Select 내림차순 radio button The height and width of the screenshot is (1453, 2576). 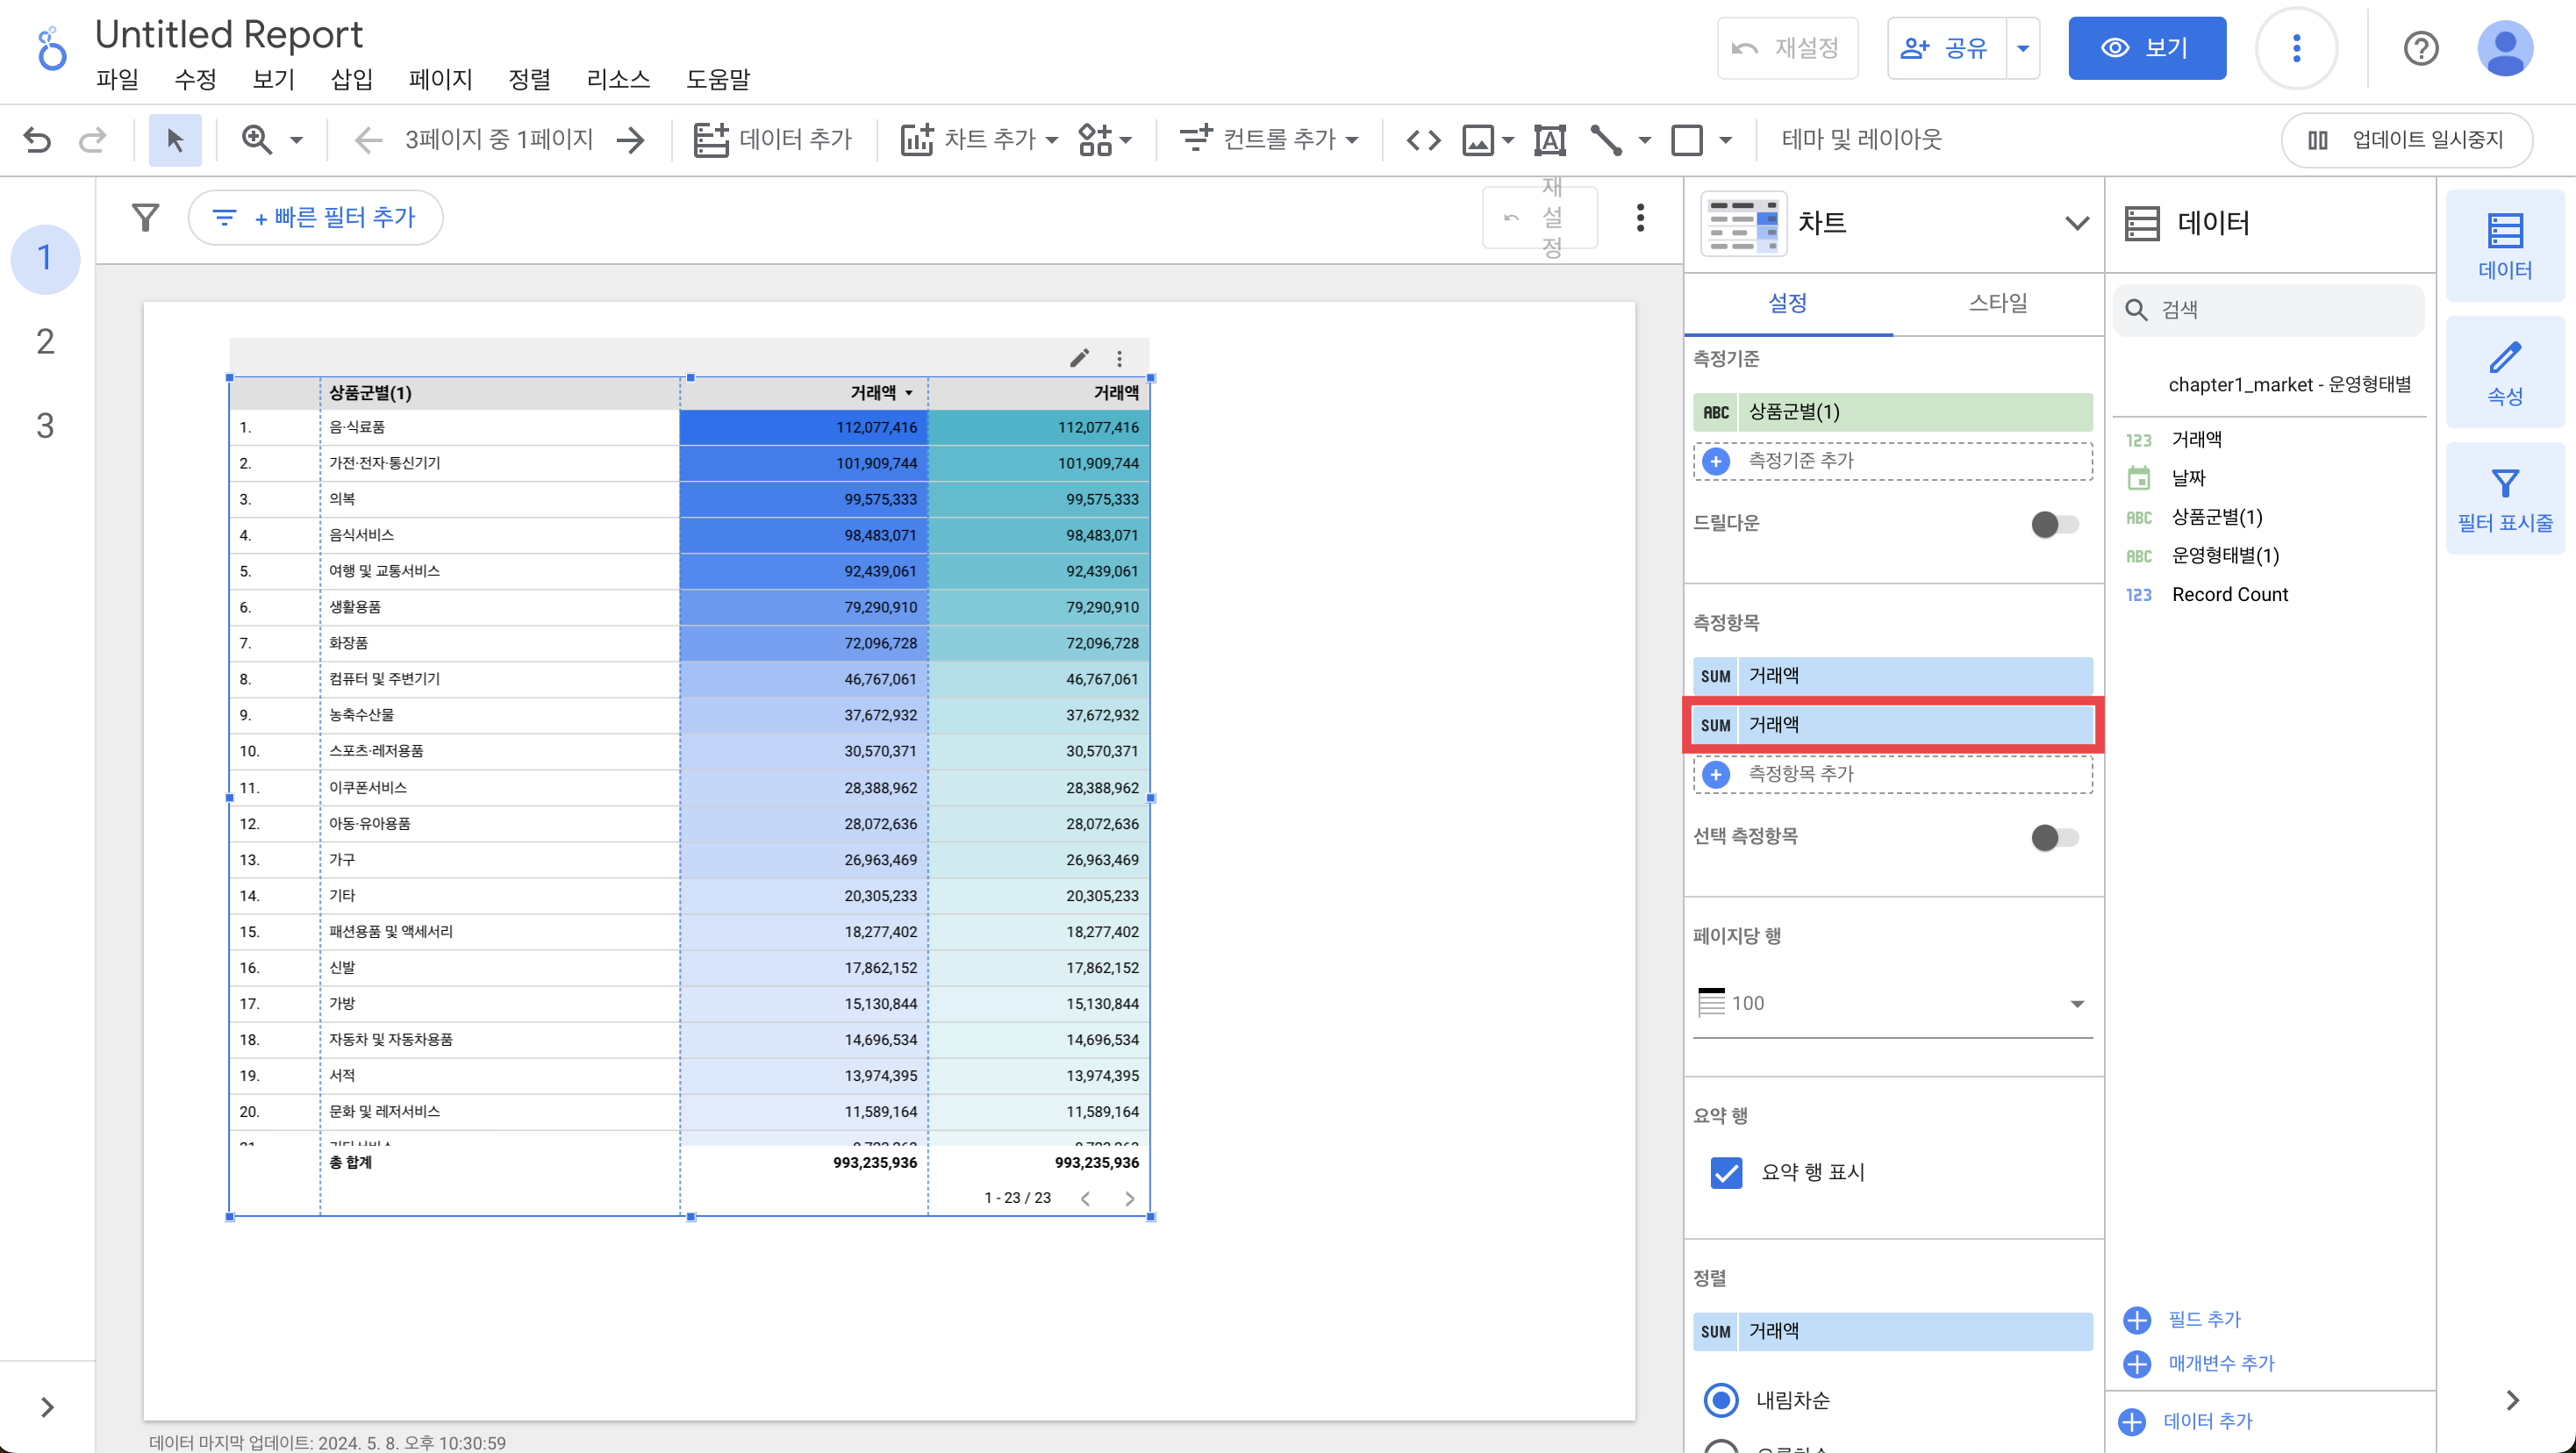pos(1721,1399)
